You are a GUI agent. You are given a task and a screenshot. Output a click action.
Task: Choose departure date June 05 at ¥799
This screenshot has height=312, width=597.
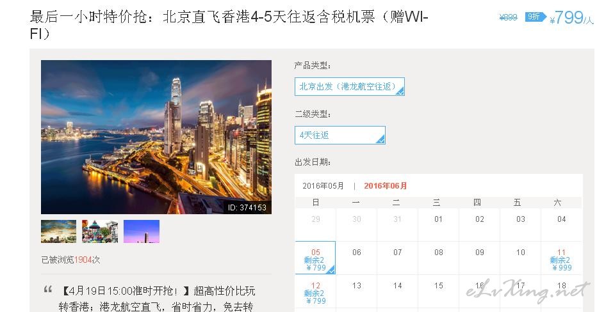point(315,258)
